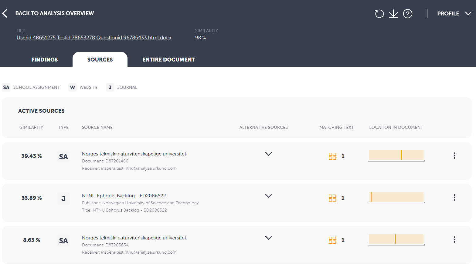Open the Userid 48651275 docx file link
Image resolution: width=476 pixels, height=267 pixels.
(94, 38)
